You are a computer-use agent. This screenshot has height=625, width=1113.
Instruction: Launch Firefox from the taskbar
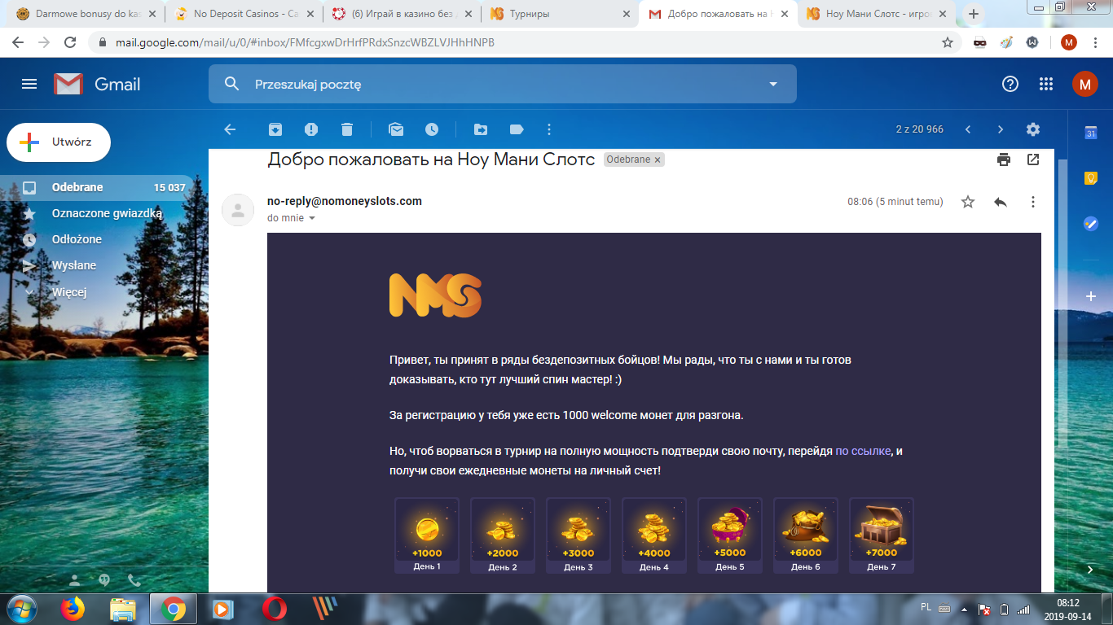73,609
